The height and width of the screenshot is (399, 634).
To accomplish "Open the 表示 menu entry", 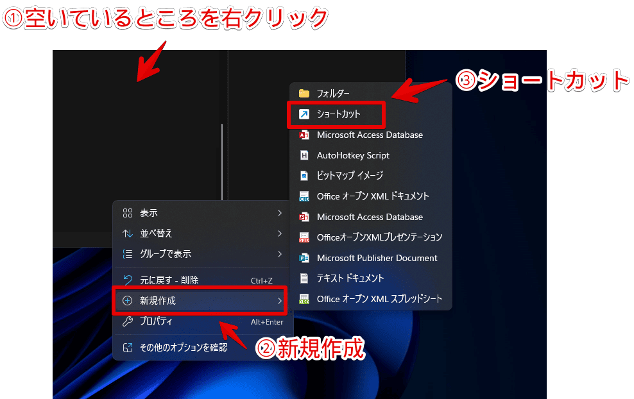I will [201, 213].
